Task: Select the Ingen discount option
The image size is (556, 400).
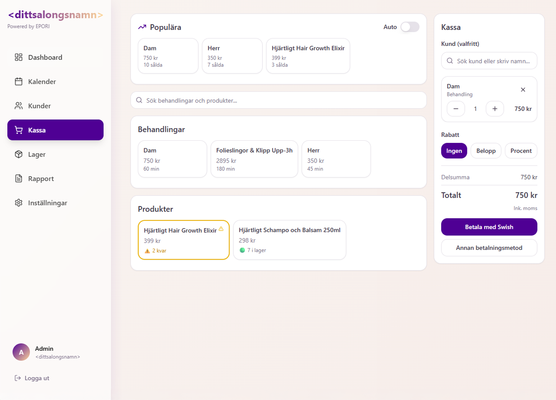Action: click(454, 151)
